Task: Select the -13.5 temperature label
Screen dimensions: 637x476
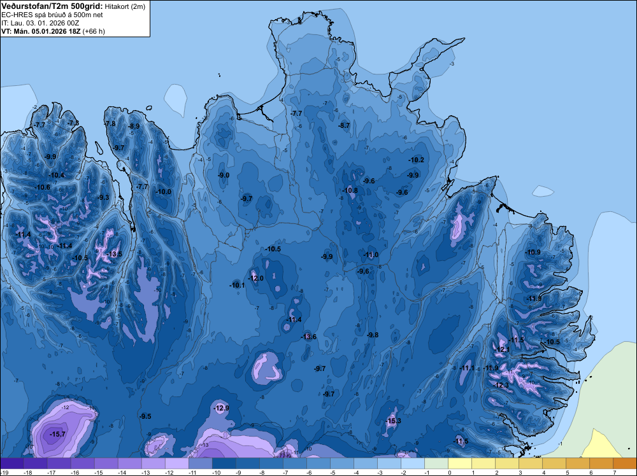Action: coord(114,254)
